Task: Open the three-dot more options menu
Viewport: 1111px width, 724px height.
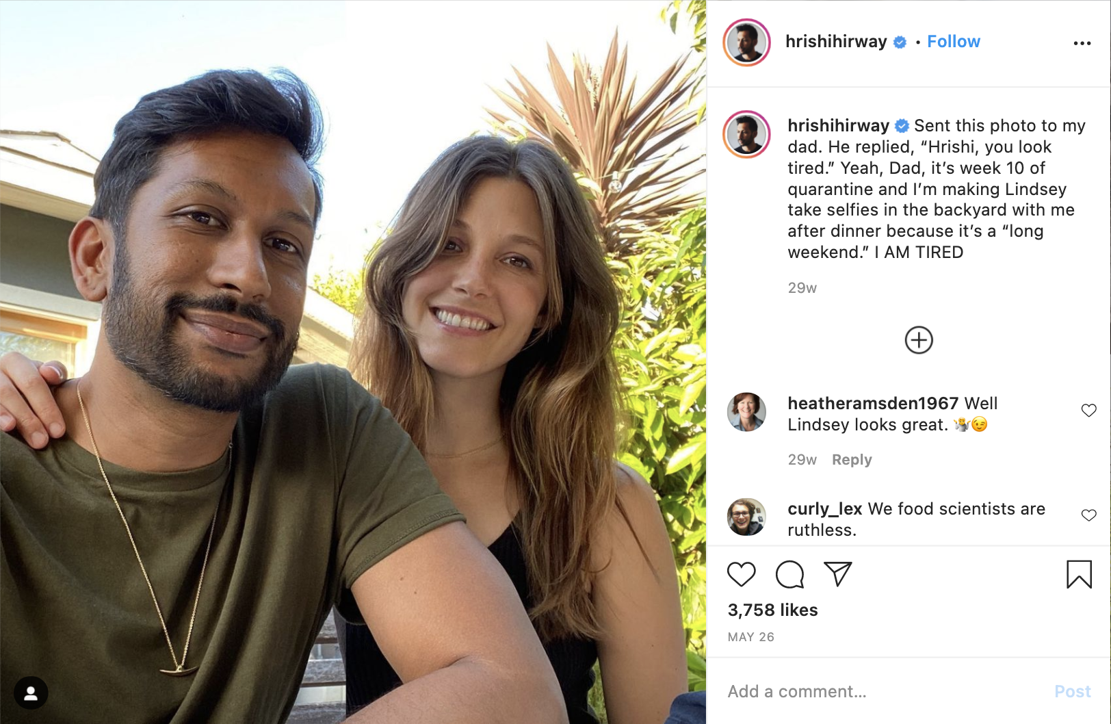Action: coord(1082,43)
